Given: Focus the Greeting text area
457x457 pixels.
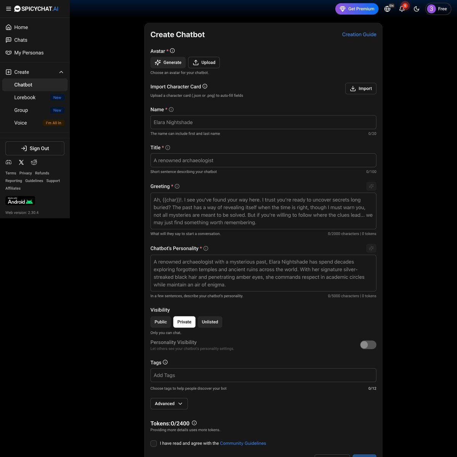Looking at the screenshot, I should coord(263,211).
